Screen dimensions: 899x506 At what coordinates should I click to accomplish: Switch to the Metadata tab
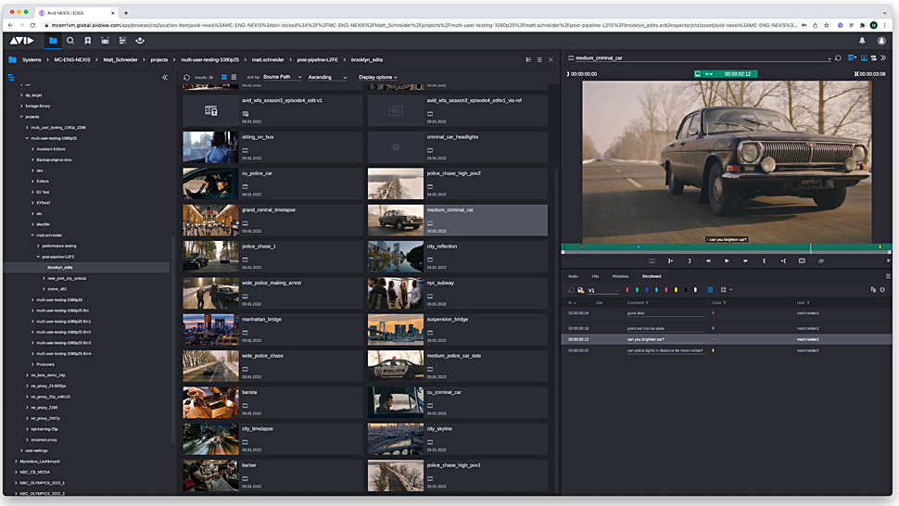(620, 276)
